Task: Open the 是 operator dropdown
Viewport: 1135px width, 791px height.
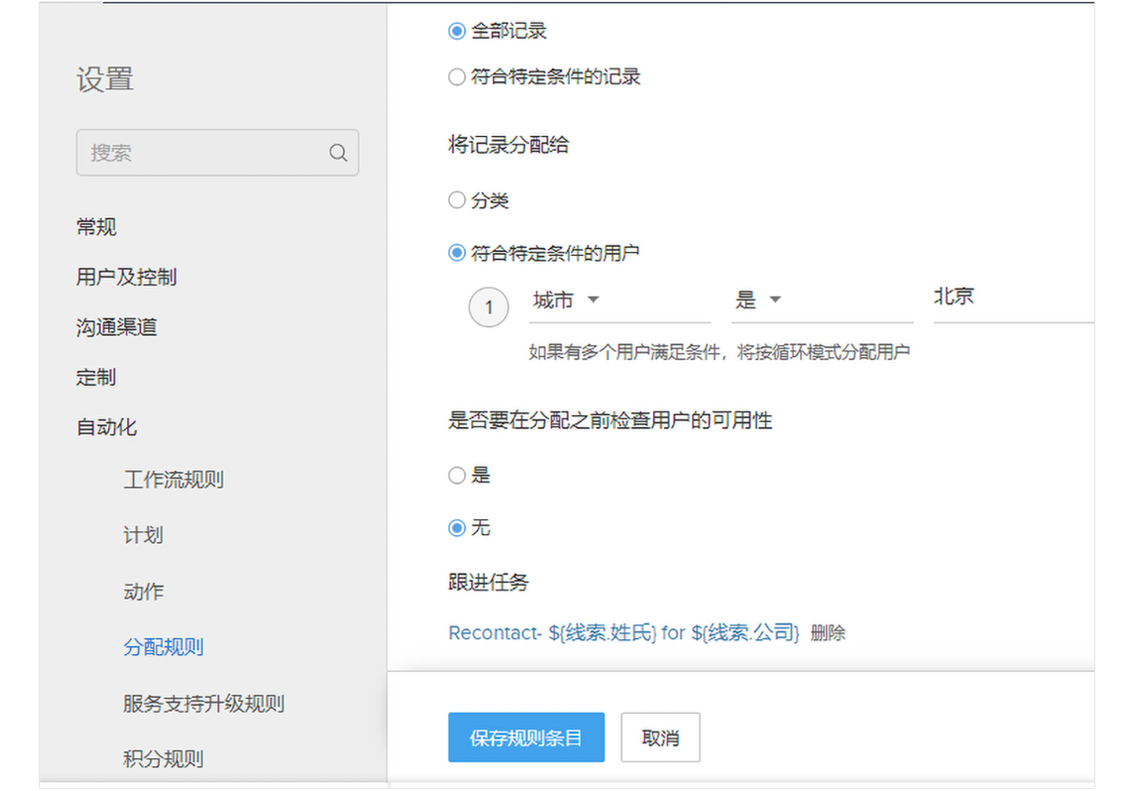Action: pyautogui.click(x=775, y=300)
